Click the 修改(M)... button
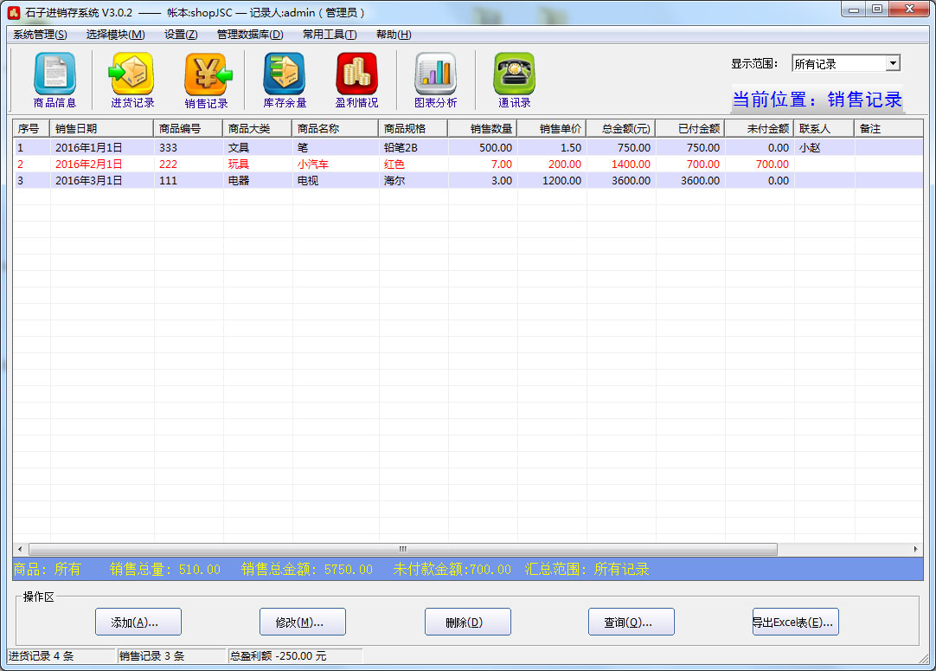The height and width of the screenshot is (671, 936). (x=303, y=622)
